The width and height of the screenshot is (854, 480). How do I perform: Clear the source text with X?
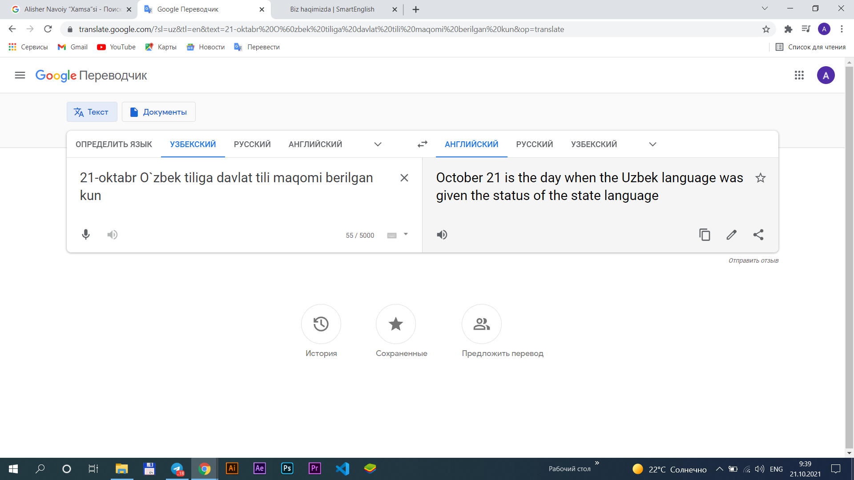pyautogui.click(x=404, y=178)
